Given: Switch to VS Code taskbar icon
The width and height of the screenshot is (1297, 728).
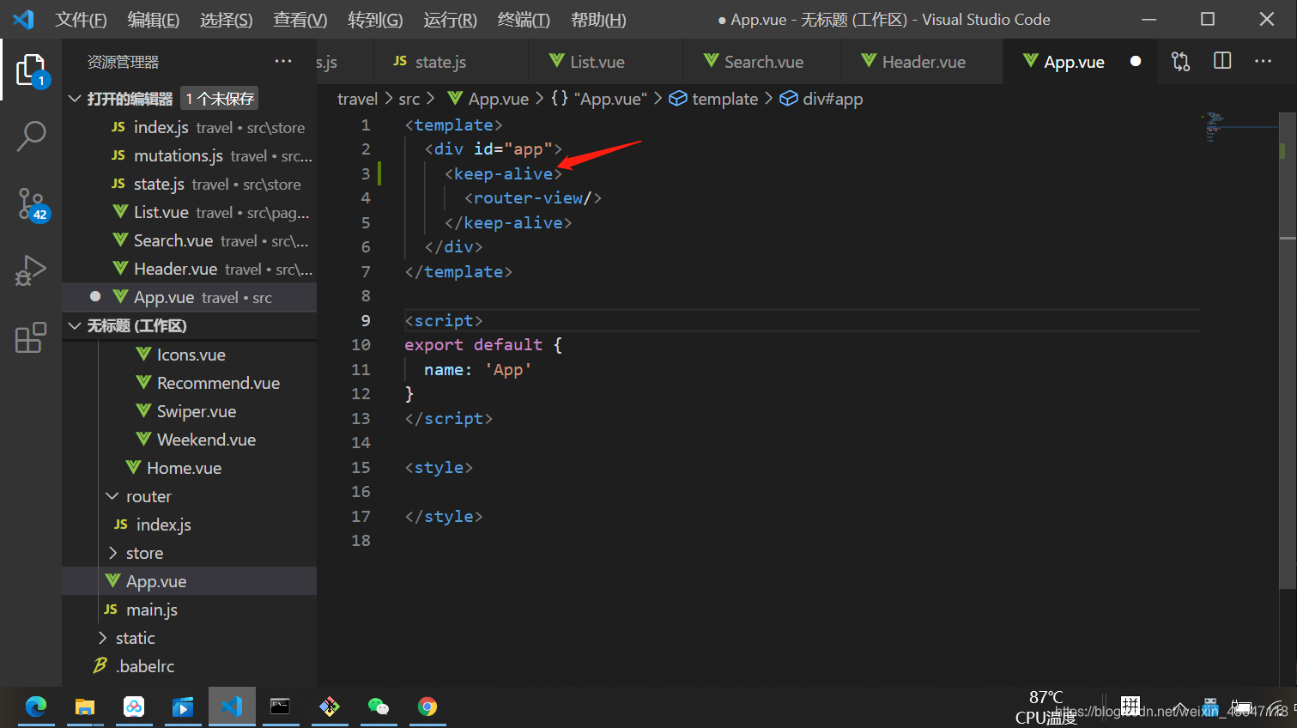Looking at the screenshot, I should 232,707.
